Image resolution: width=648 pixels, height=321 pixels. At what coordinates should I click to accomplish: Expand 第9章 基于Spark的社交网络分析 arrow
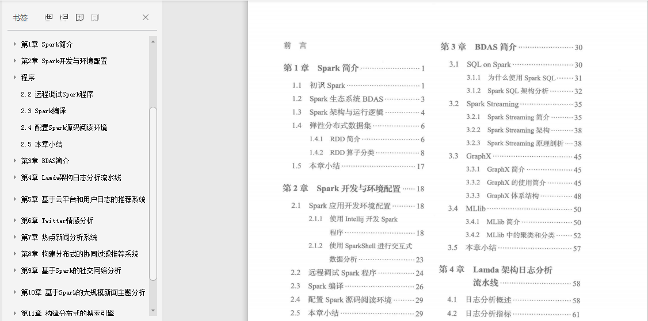tap(14, 270)
